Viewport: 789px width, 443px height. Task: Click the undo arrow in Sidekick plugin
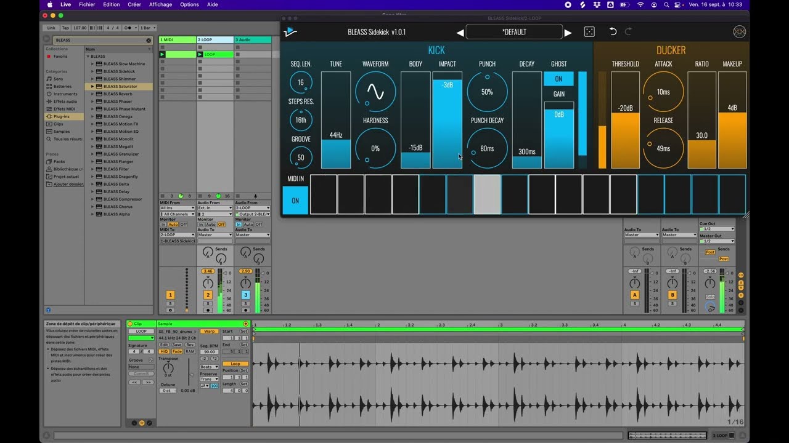(613, 32)
